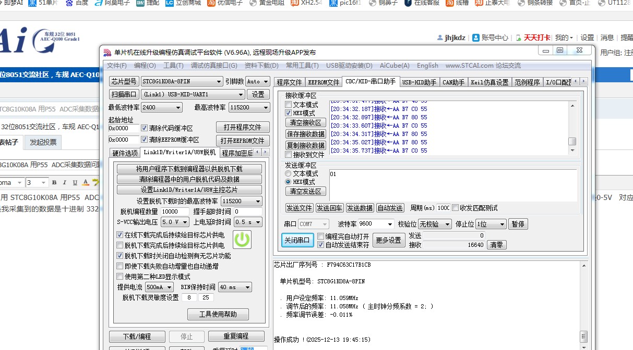Click the 账号中心 account icon

[x=475, y=37]
